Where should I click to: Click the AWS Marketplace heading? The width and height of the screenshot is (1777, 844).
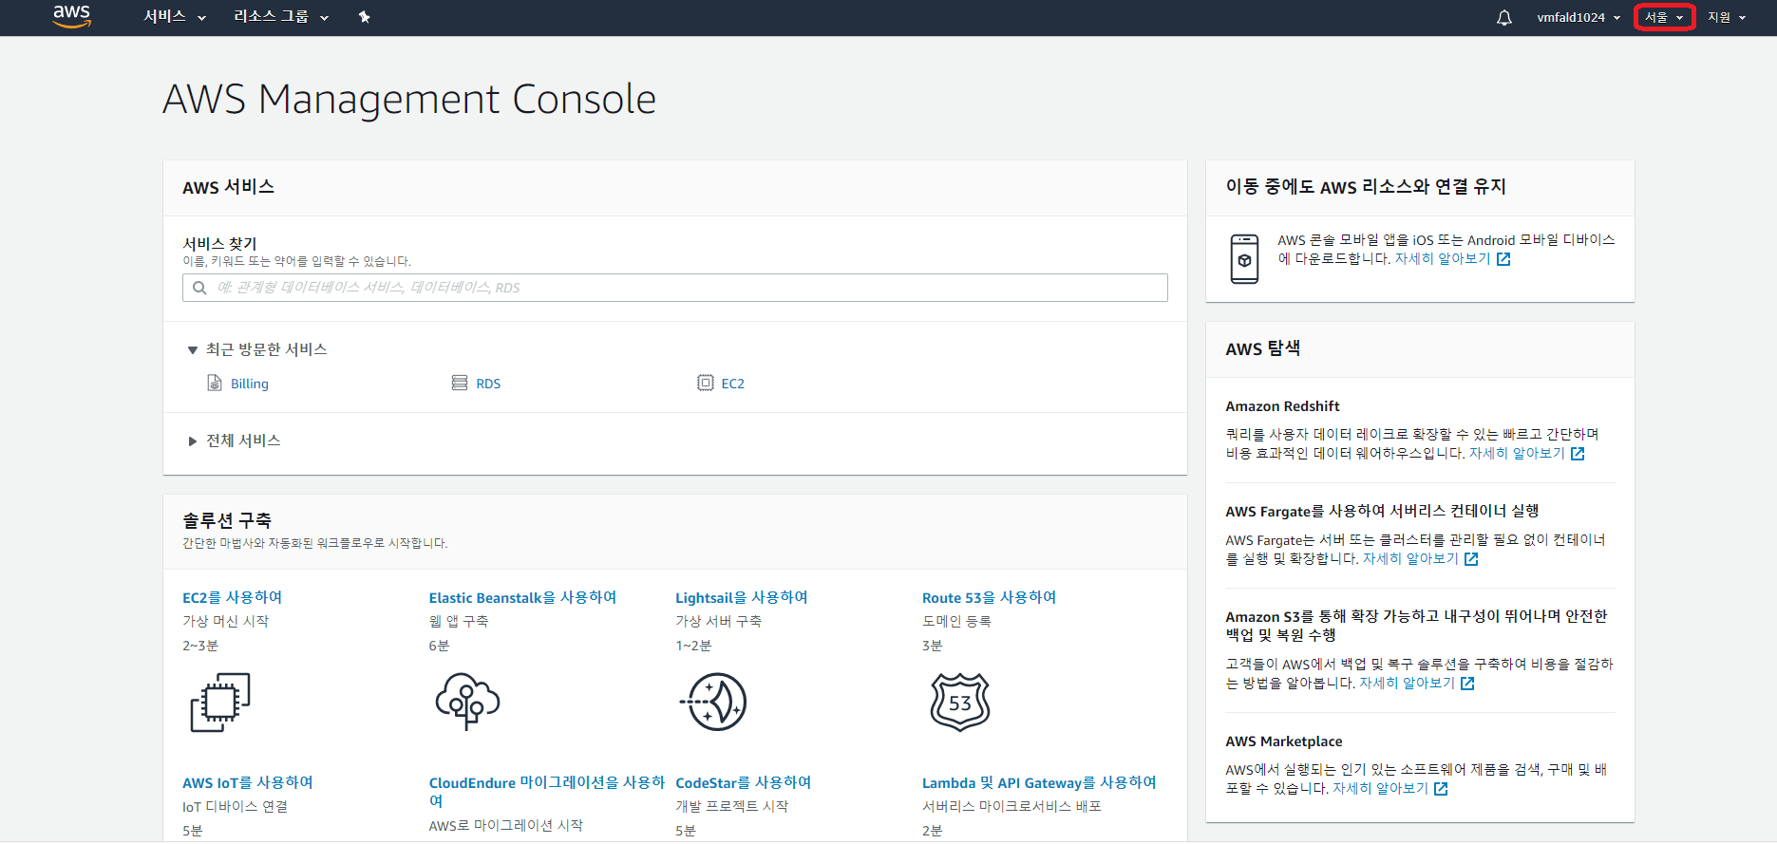(x=1284, y=741)
